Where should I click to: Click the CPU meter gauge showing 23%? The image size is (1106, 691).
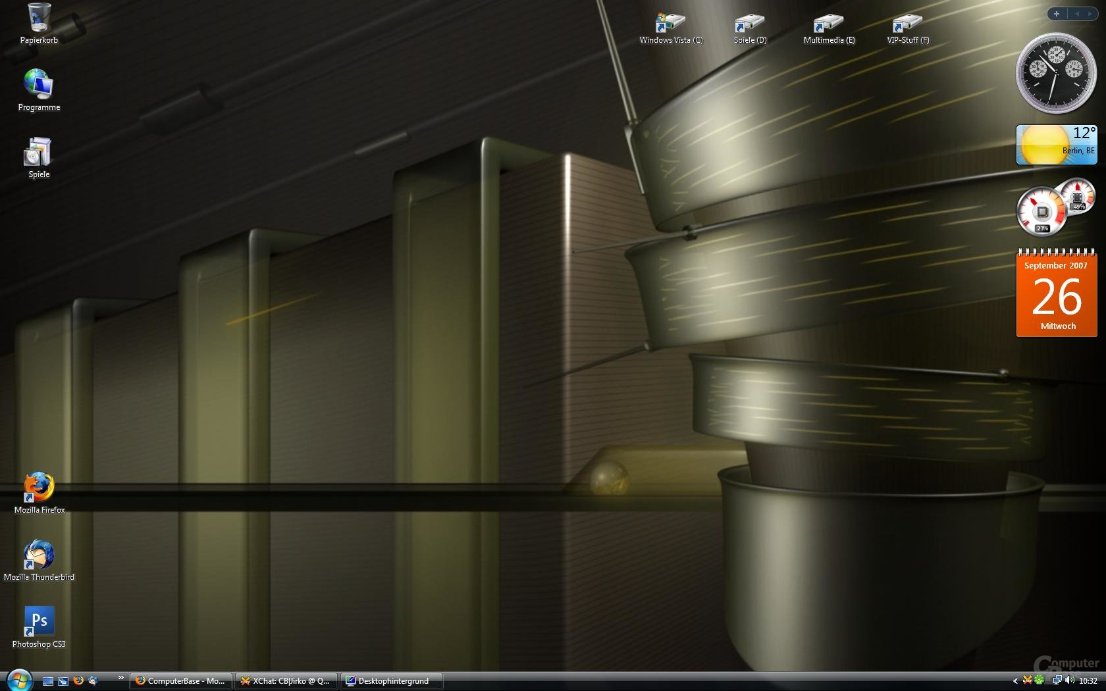[x=1041, y=212]
